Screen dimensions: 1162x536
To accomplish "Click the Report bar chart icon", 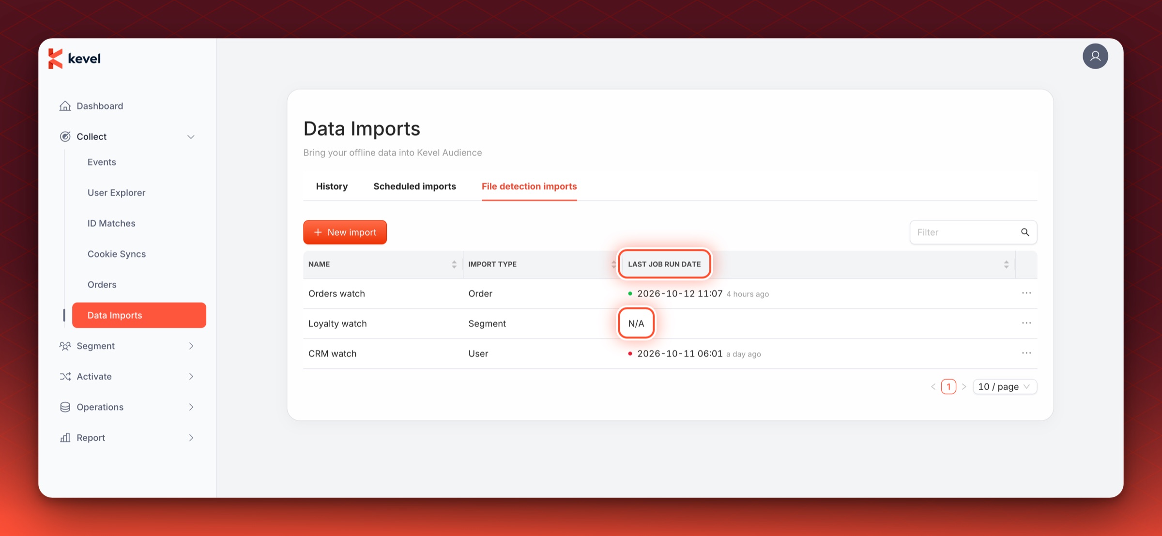I will [65, 438].
